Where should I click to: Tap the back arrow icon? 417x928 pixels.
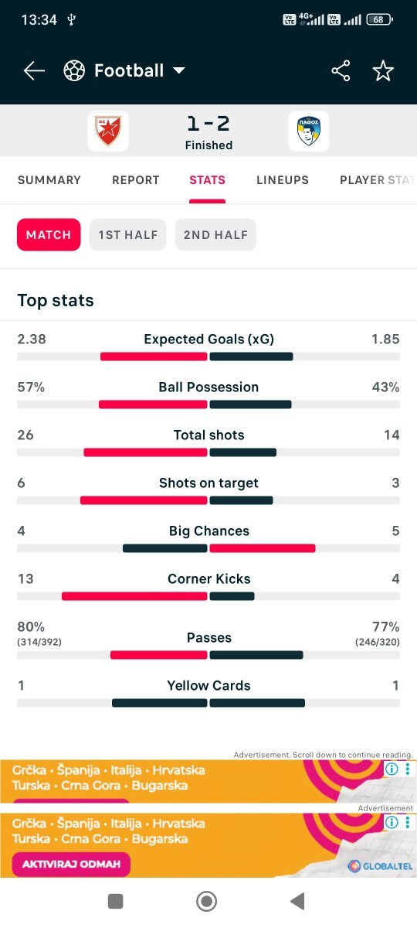[x=34, y=71]
